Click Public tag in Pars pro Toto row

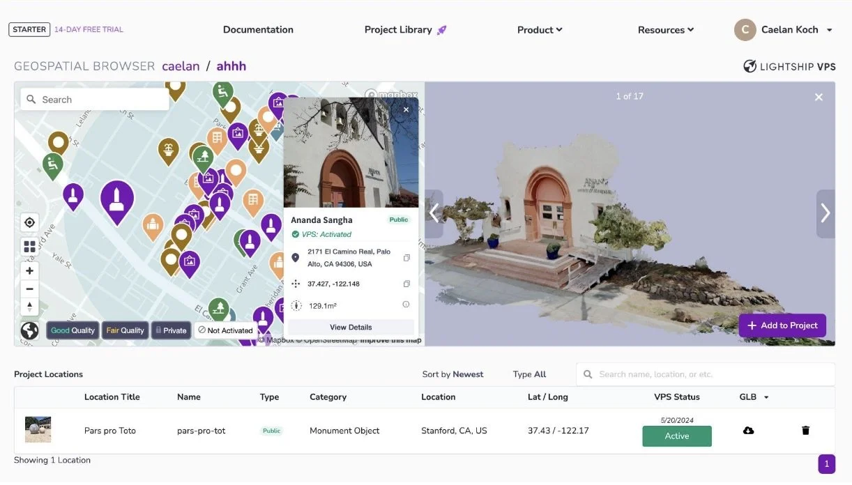click(x=272, y=431)
